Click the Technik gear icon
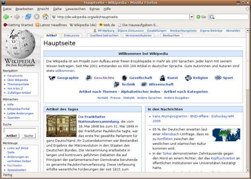 click(116, 84)
